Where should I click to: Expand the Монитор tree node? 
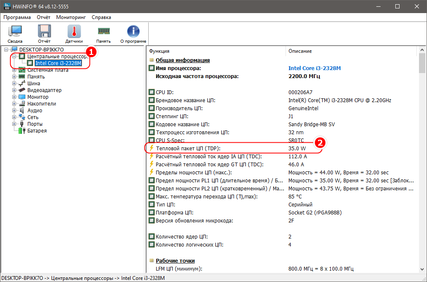(14, 97)
